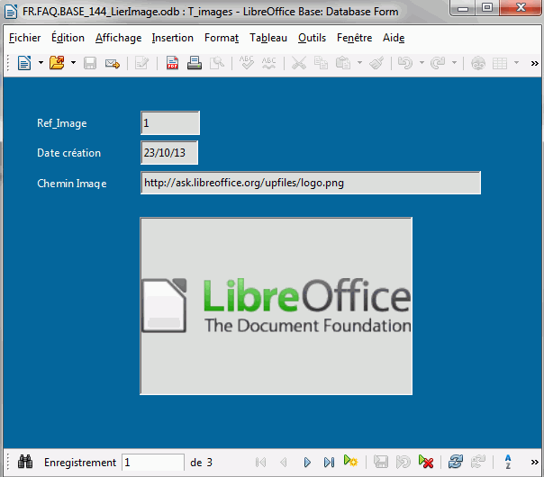Expand the Table dropdown arrow
Image resolution: width=544 pixels, height=477 pixels.
516,63
